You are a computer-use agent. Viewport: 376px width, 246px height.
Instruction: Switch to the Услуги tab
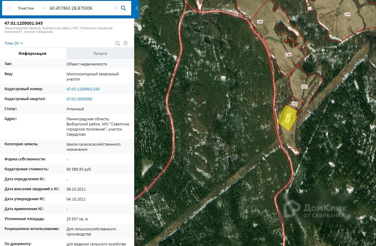(100, 53)
